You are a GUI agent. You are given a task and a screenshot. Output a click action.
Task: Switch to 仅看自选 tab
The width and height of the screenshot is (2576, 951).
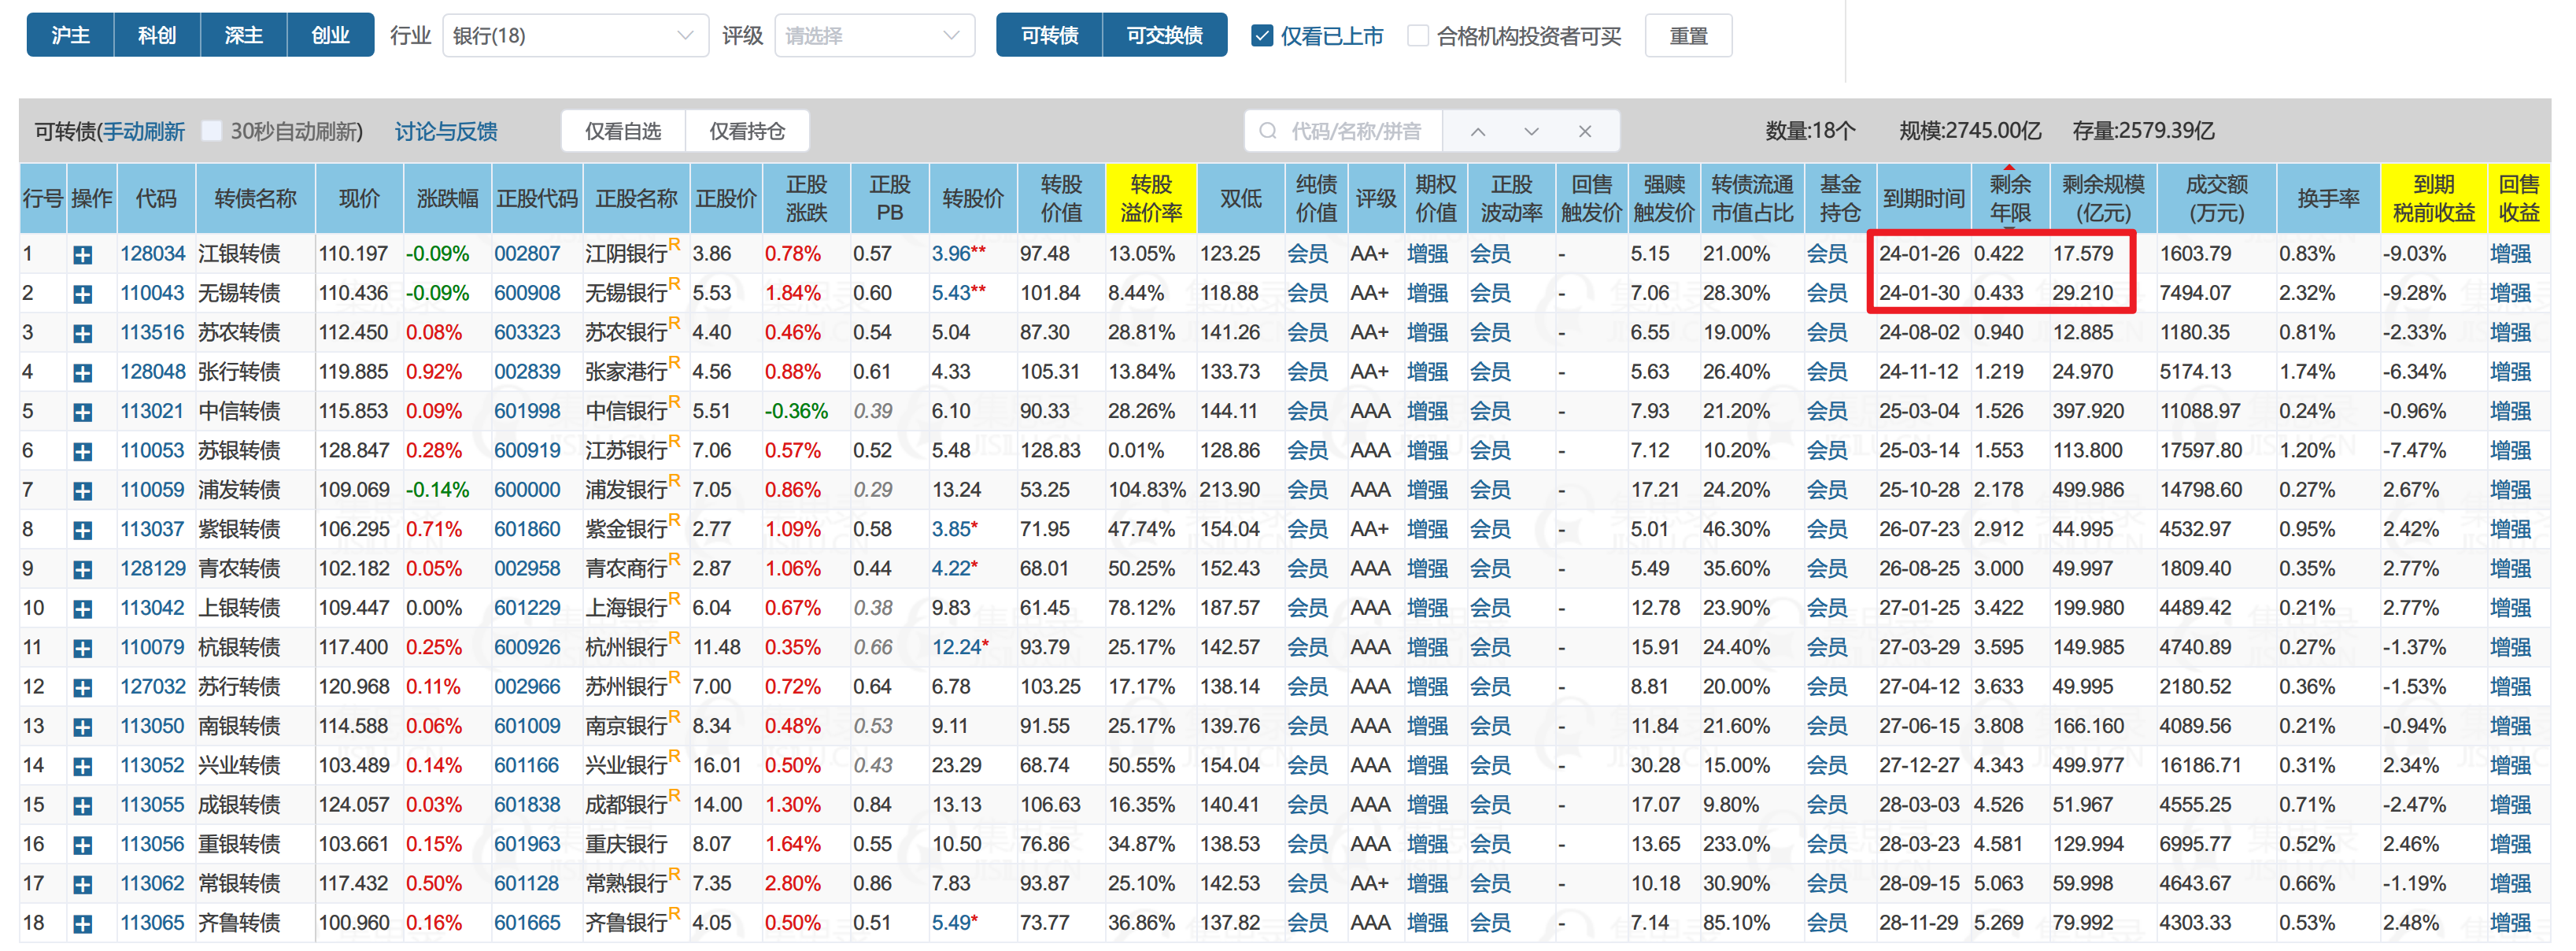pos(623,131)
